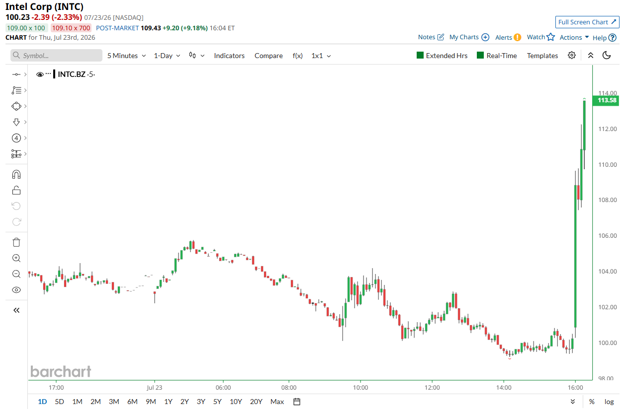The image size is (625, 410).
Task: Select the measure and projection tool
Action: (x=16, y=154)
